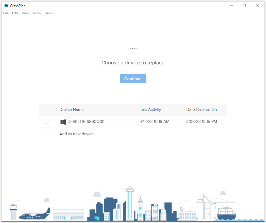Click created date 3/06/23 12:15 PM
Viewport: 266px width, 223px height.
click(201, 121)
